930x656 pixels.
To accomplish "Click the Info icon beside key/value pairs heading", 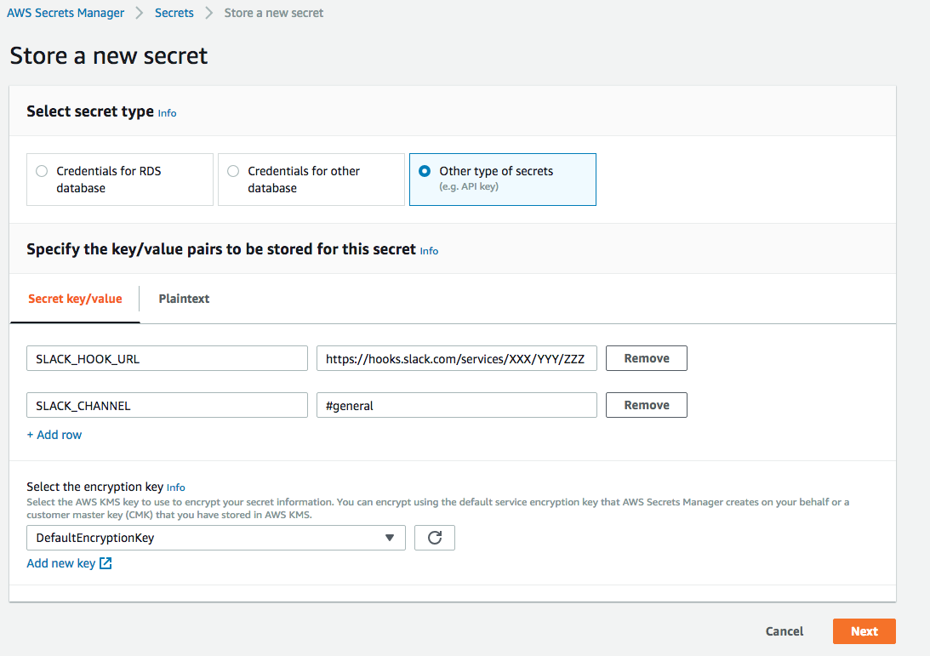I will (429, 250).
